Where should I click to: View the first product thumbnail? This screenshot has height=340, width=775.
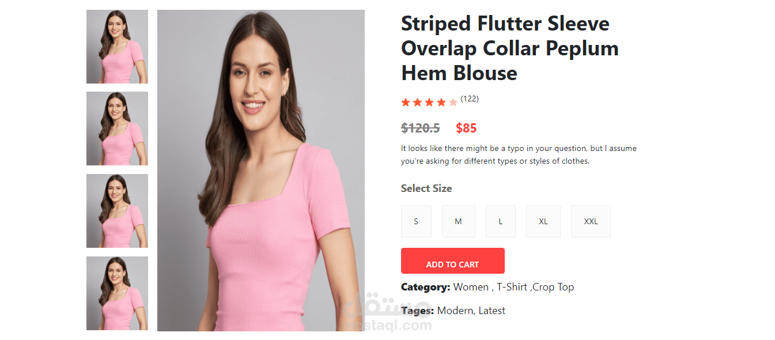point(117,47)
